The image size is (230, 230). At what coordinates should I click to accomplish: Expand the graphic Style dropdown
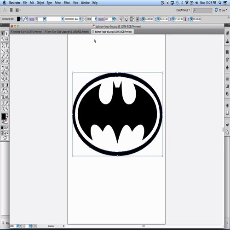(96, 19)
